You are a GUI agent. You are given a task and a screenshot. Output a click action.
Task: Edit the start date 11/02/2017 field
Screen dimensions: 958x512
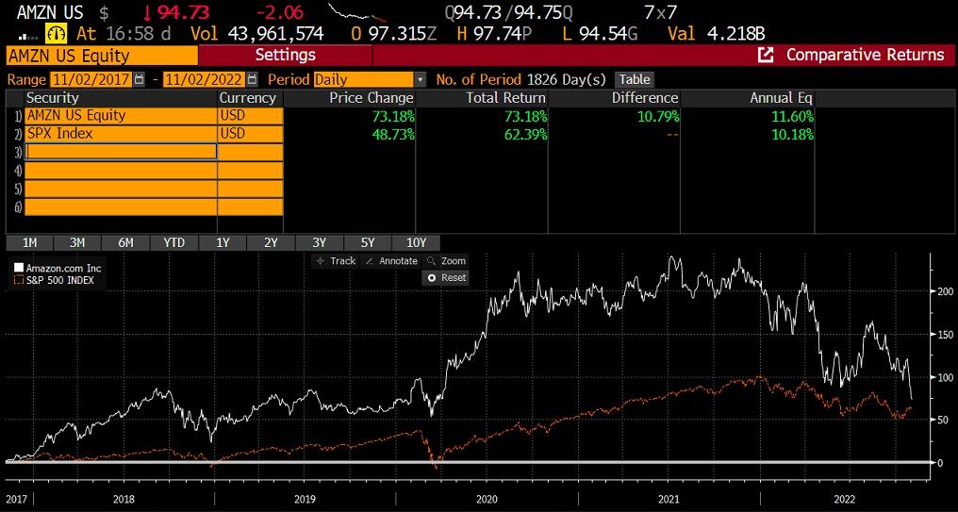pos(91,79)
